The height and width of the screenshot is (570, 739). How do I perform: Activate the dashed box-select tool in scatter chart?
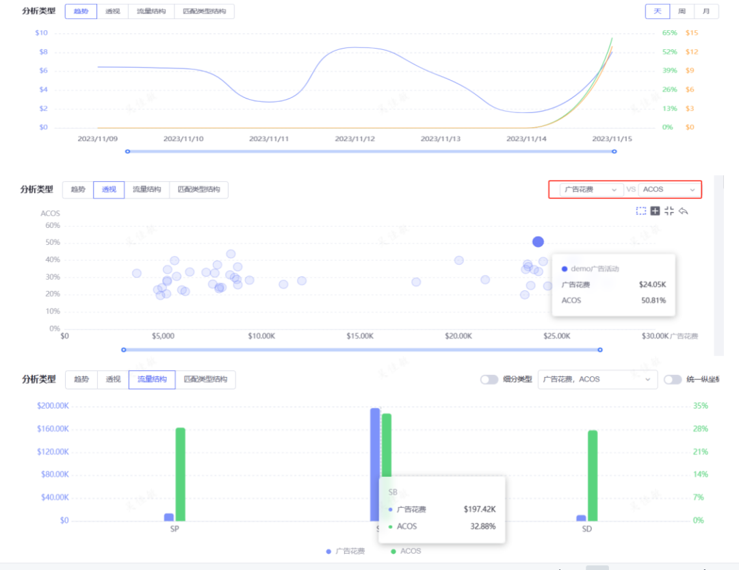point(641,211)
